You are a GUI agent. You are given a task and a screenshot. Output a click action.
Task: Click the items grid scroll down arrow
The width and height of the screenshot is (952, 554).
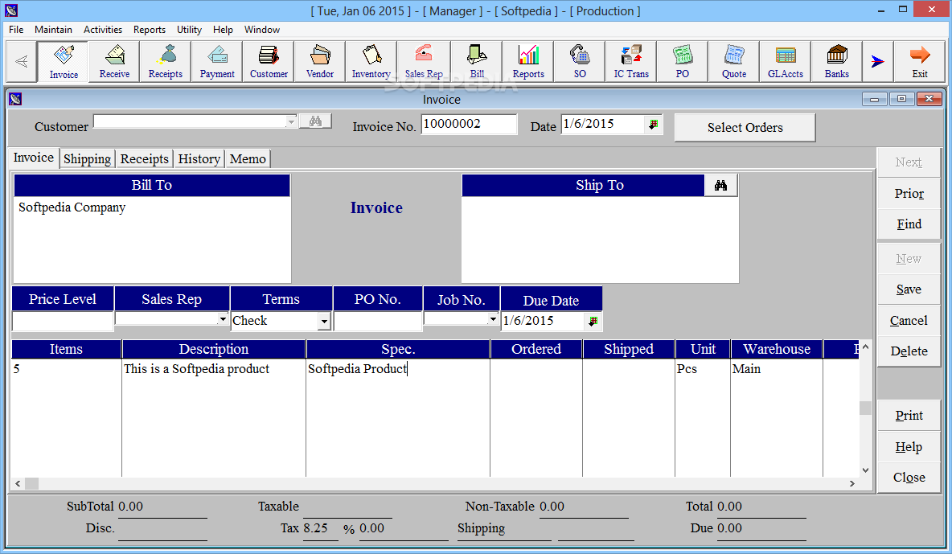click(865, 470)
